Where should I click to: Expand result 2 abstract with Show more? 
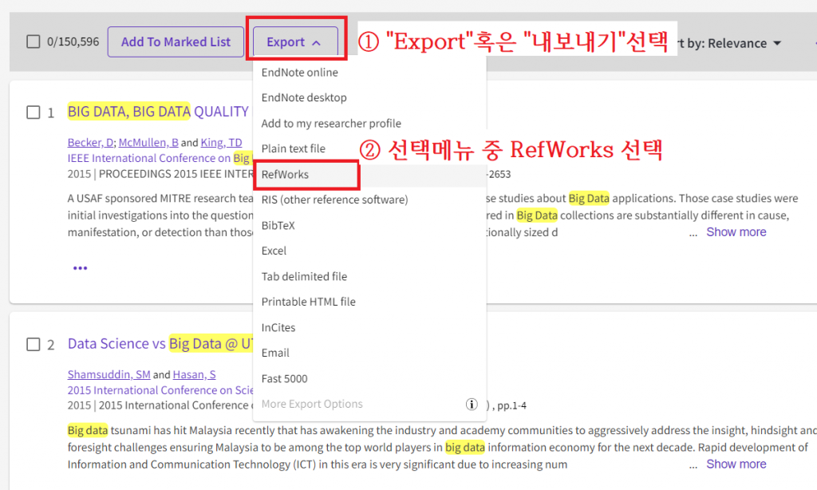[x=736, y=464]
